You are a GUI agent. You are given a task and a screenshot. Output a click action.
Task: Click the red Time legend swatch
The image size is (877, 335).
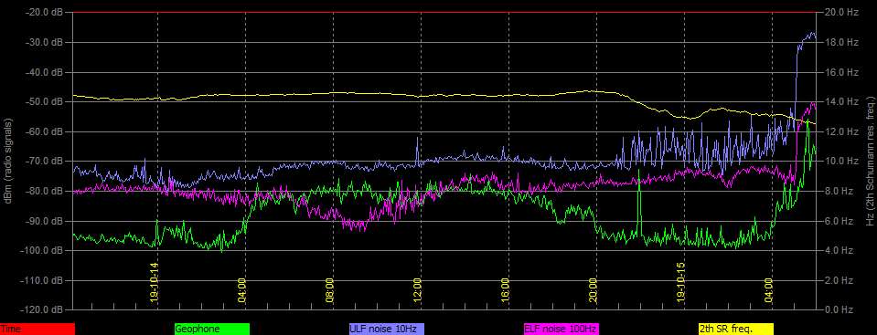(x=37, y=330)
